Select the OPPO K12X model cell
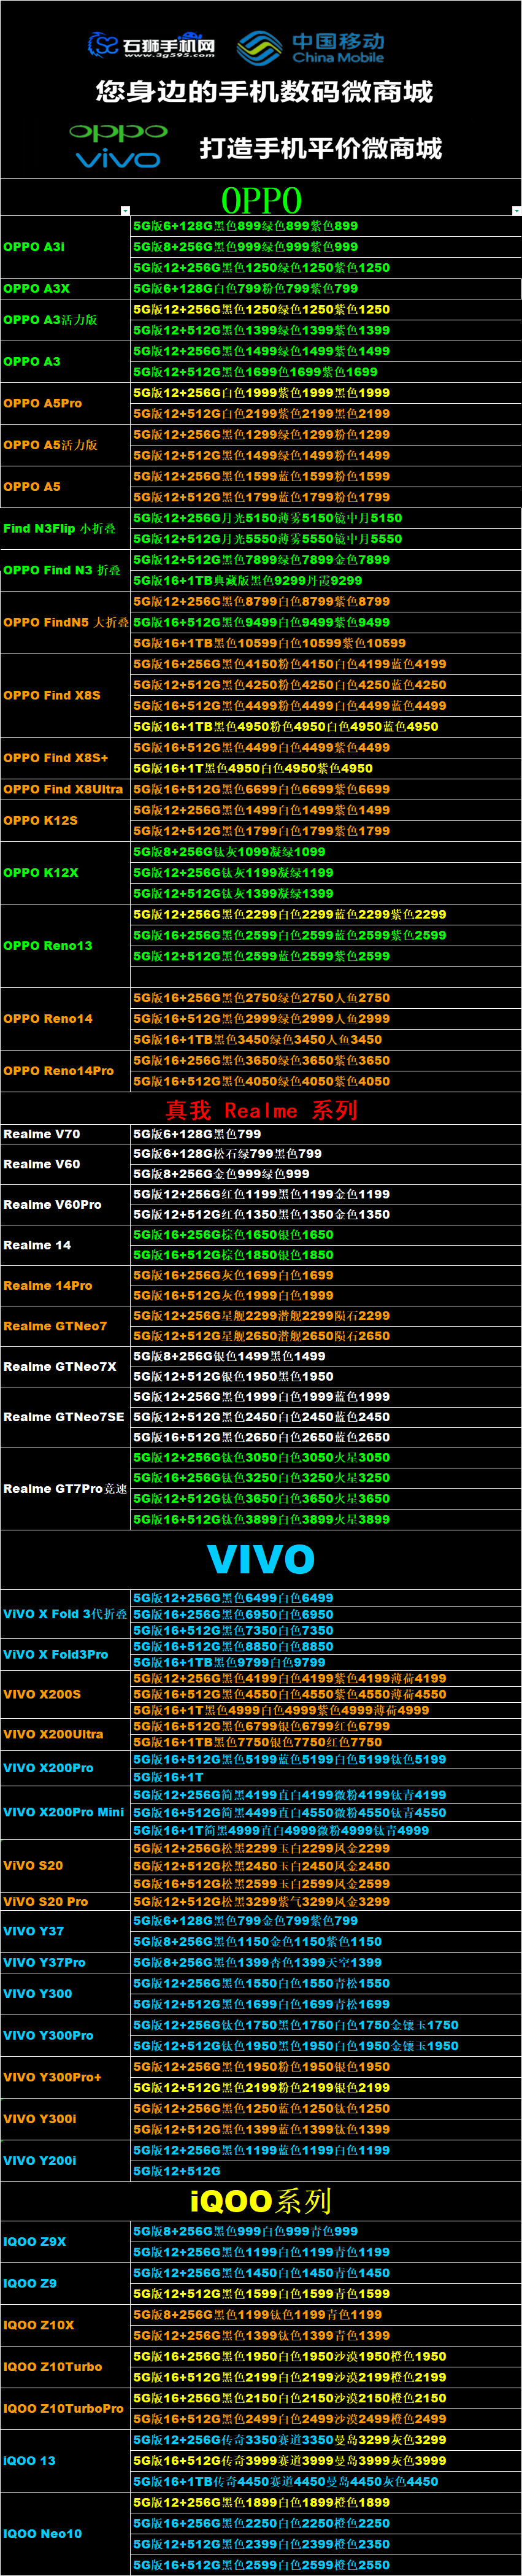The width and height of the screenshot is (522, 2576). 66,873
